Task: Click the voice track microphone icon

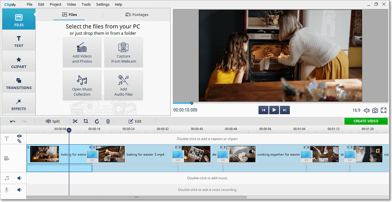Action: [7, 190]
